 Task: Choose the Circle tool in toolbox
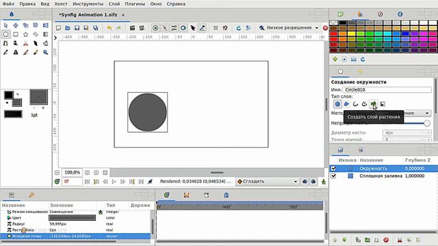[5, 34]
